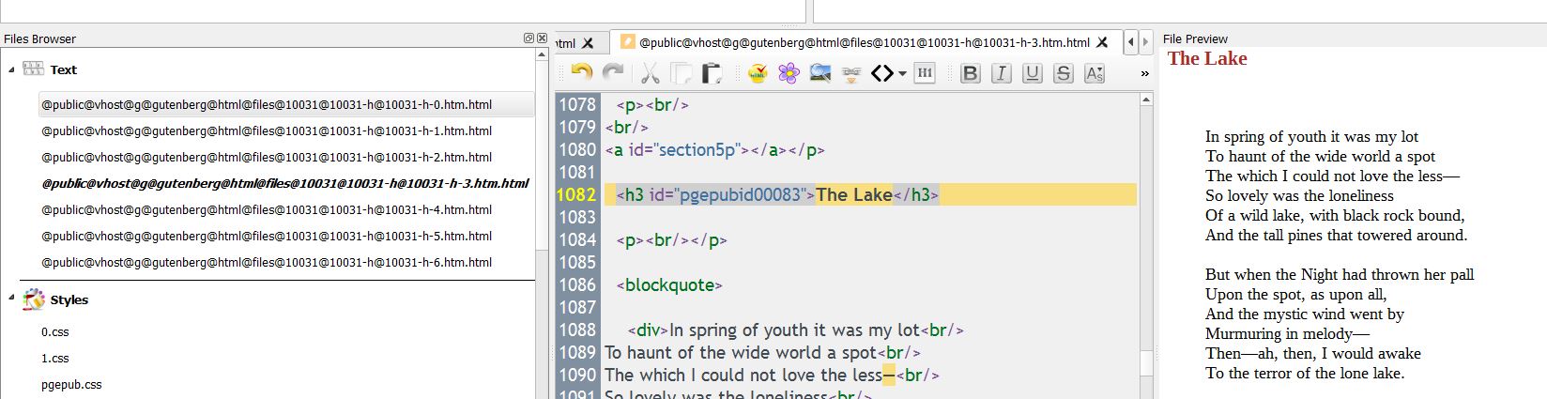Click preview line 'Murmuring in melody—'
Image resolution: width=1547 pixels, height=399 pixels.
tap(1287, 333)
